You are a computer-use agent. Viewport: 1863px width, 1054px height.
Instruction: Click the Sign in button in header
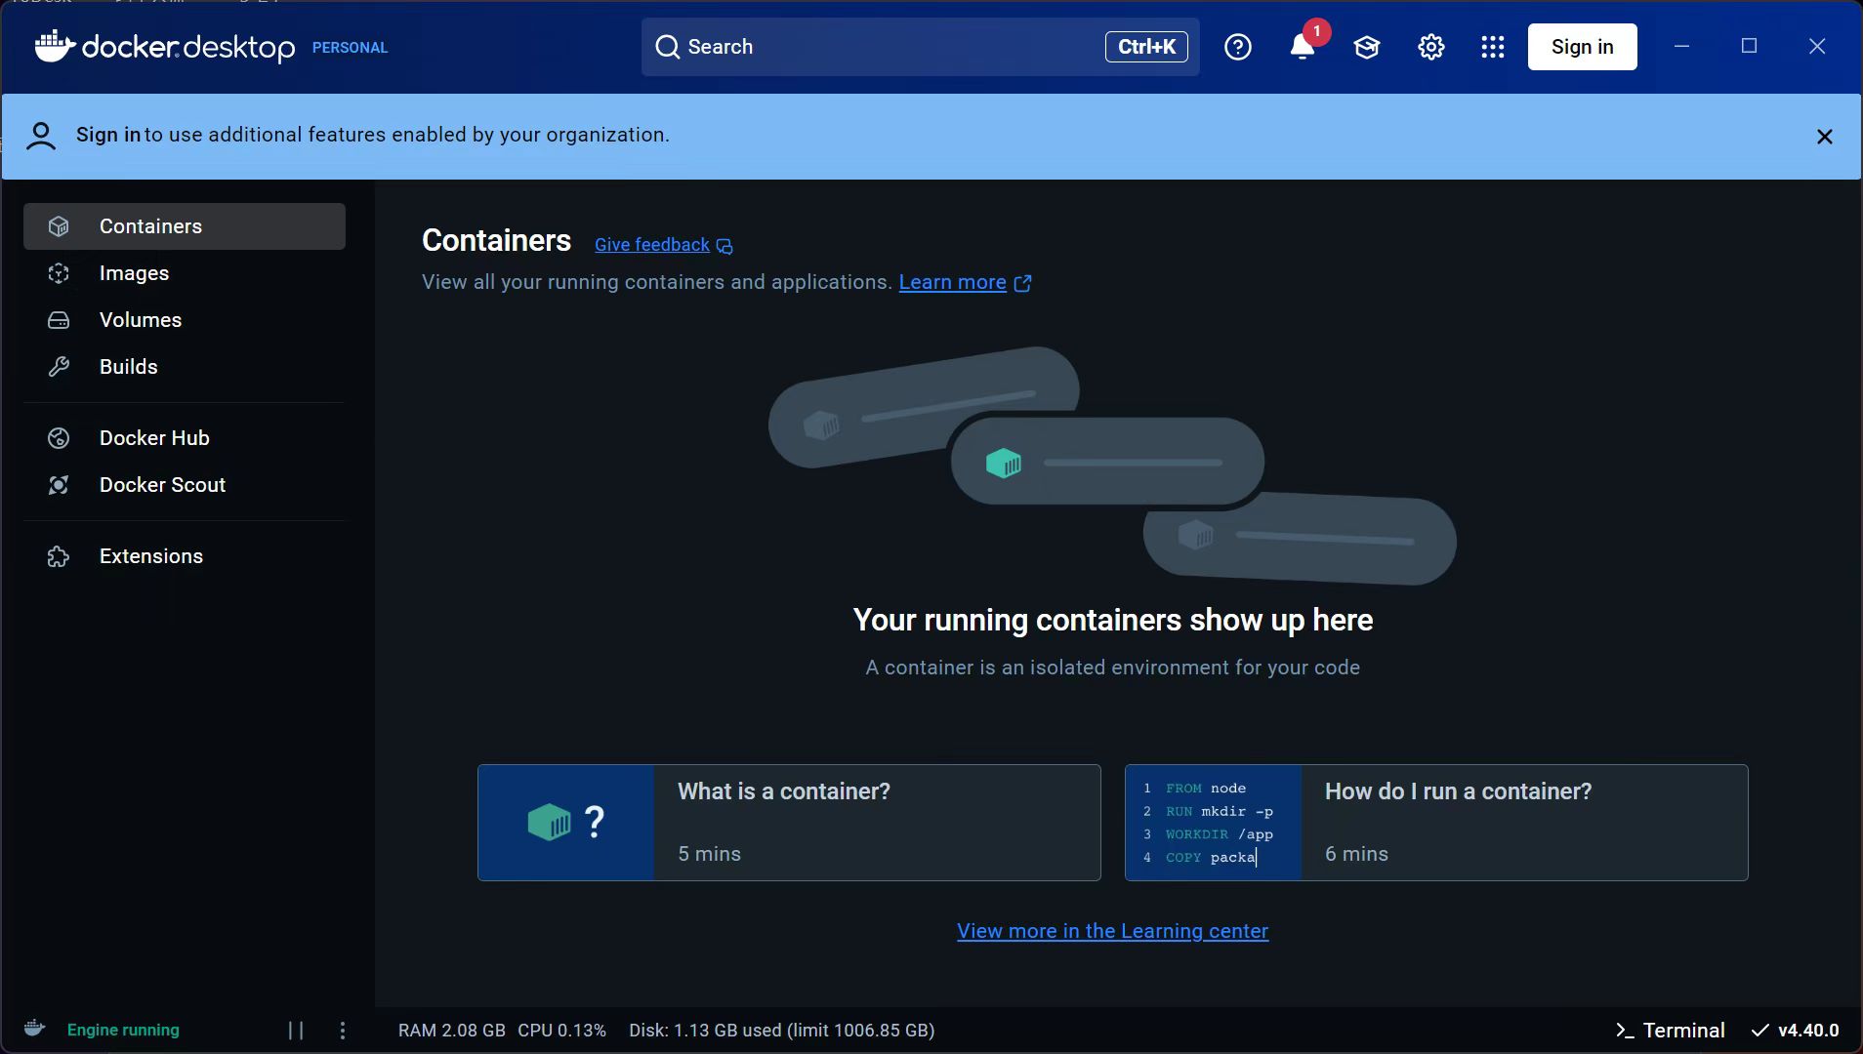[x=1582, y=47]
